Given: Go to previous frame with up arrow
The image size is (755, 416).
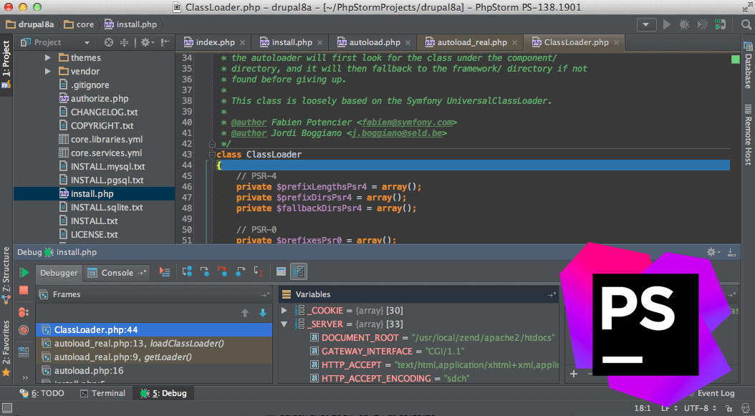Looking at the screenshot, I should tap(245, 313).
